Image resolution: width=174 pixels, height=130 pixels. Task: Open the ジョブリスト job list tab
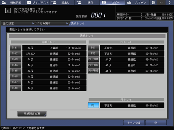[37, 2]
